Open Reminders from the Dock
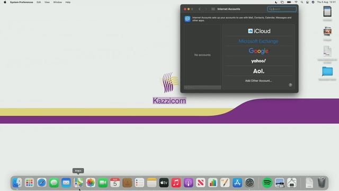 (x=139, y=183)
